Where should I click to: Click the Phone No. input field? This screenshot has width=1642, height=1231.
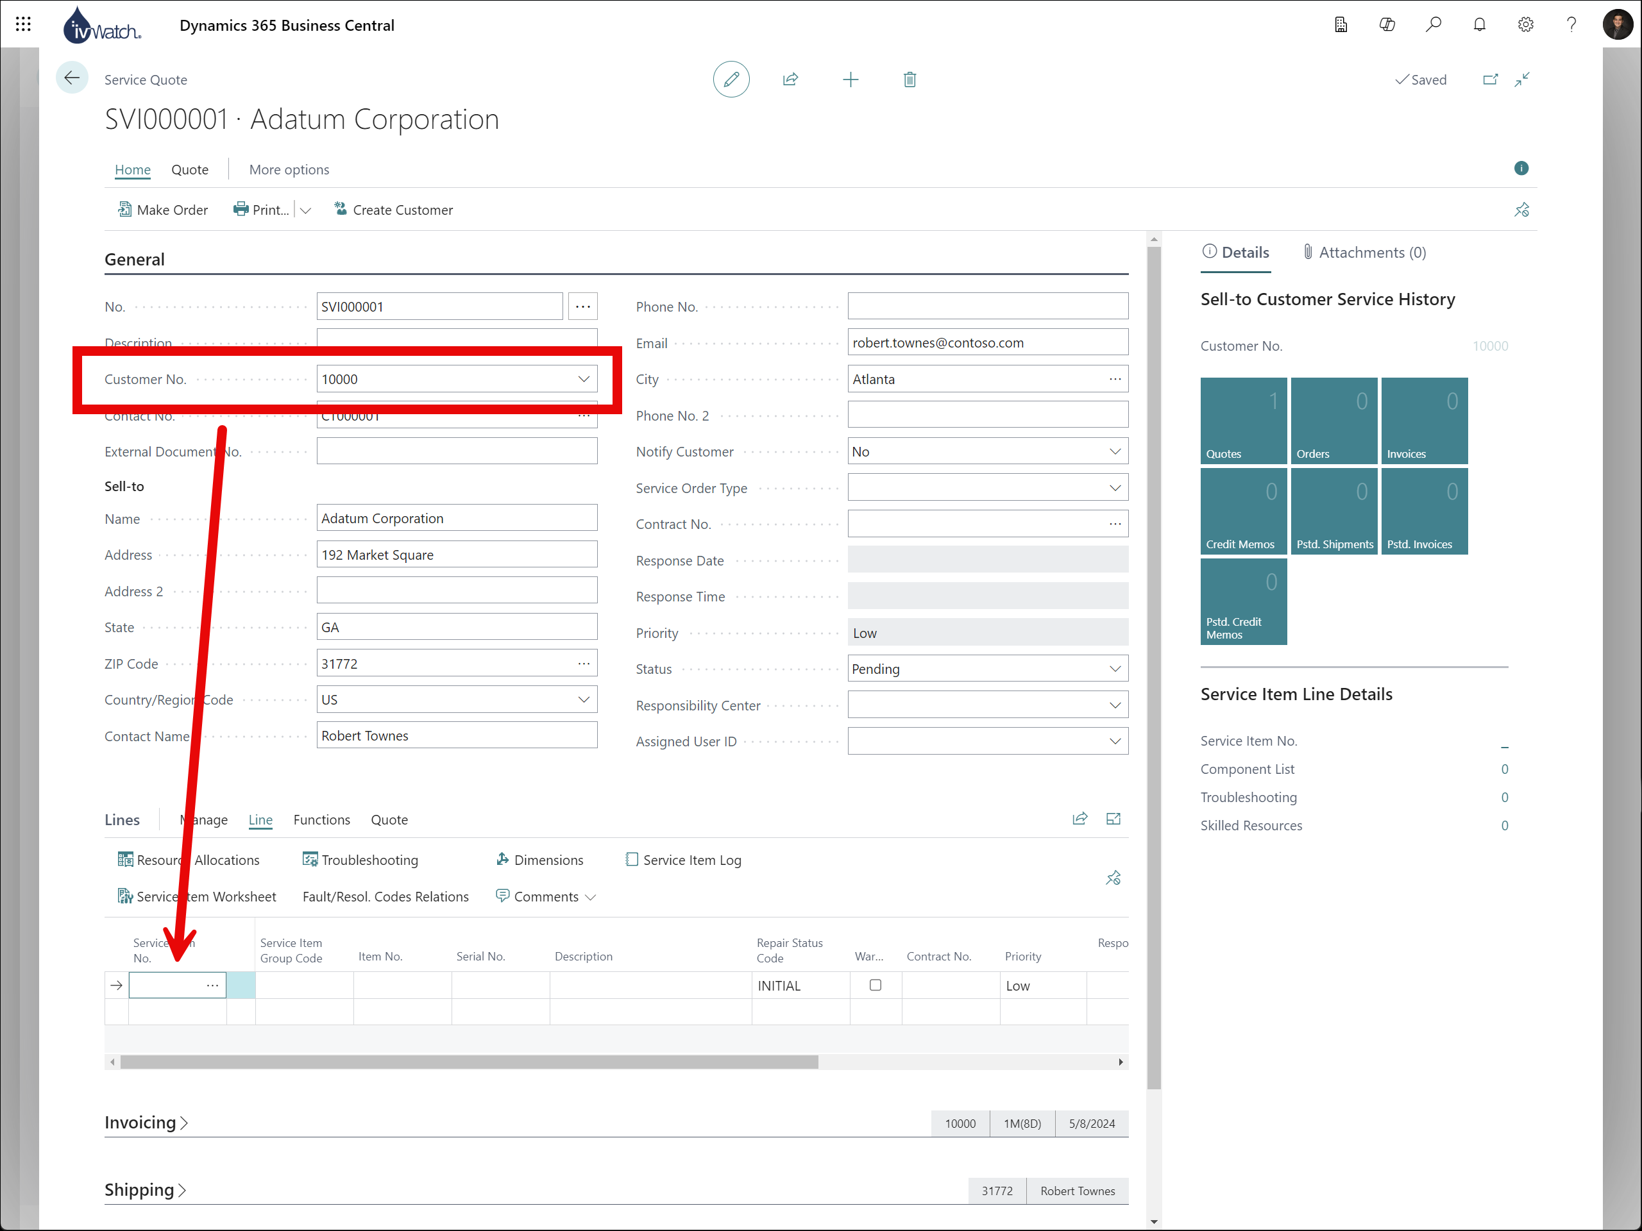[988, 306]
